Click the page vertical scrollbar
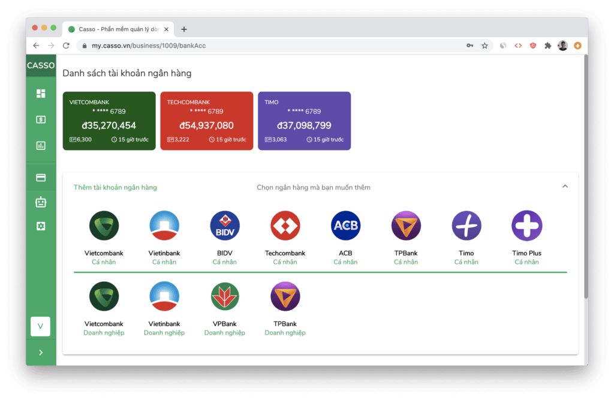614x400 pixels. coord(586,176)
